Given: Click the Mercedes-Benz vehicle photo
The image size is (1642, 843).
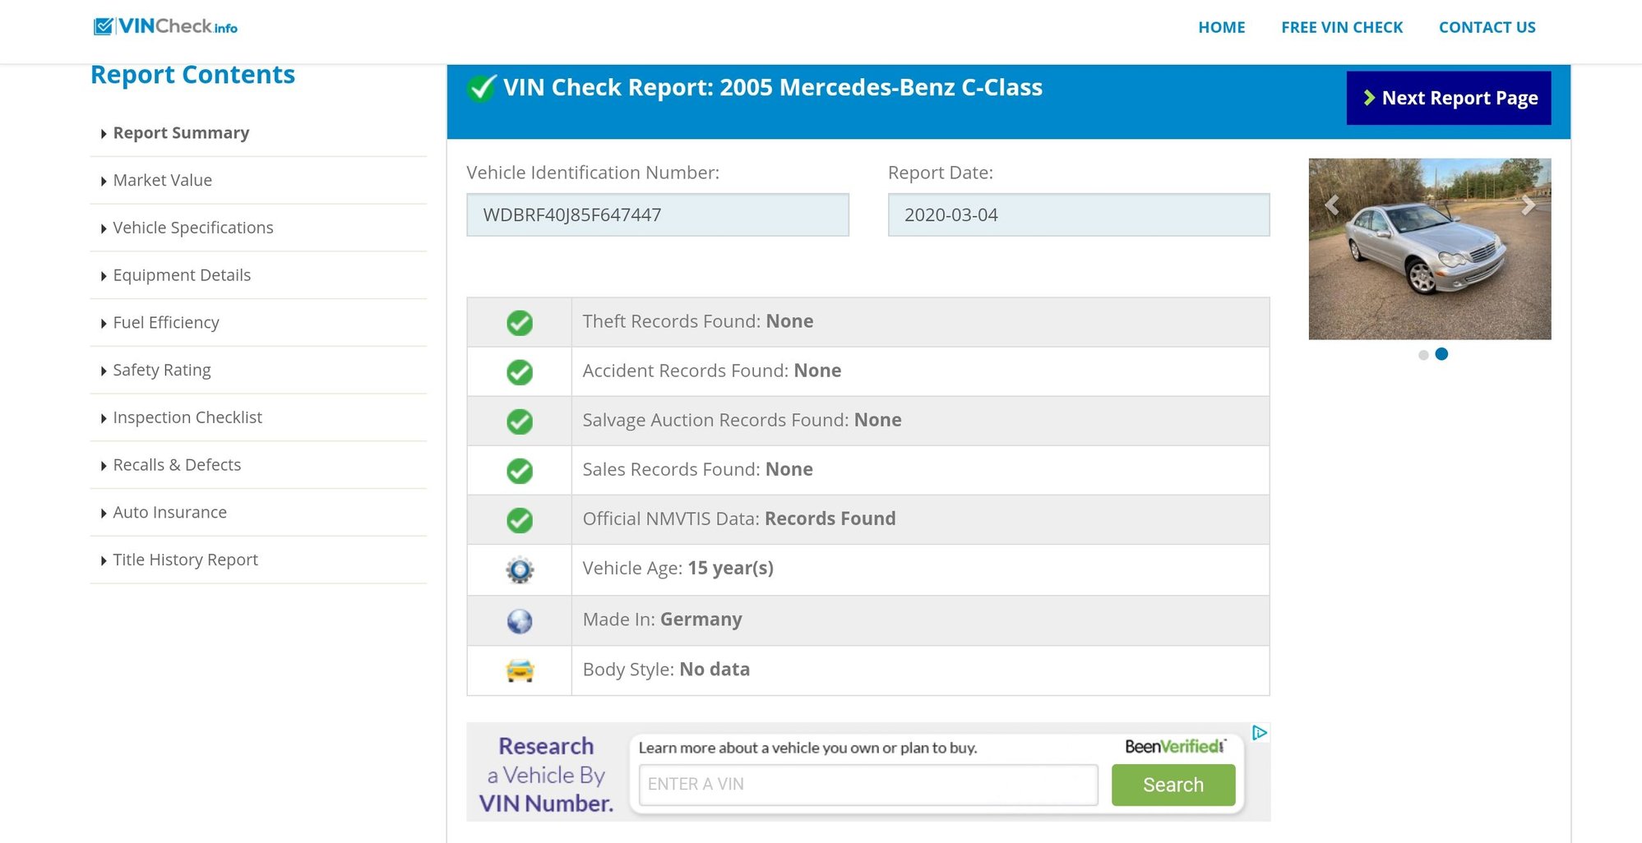Looking at the screenshot, I should (x=1430, y=249).
